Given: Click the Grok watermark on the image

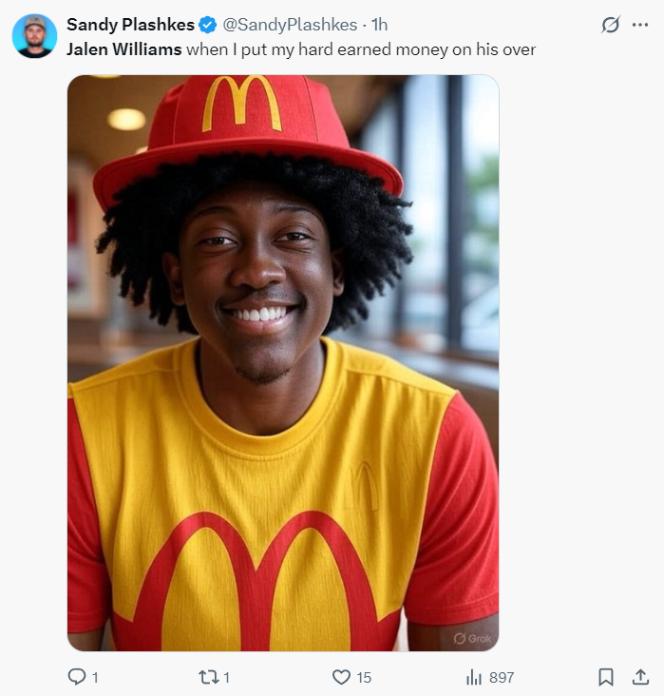Looking at the screenshot, I should 472,638.
